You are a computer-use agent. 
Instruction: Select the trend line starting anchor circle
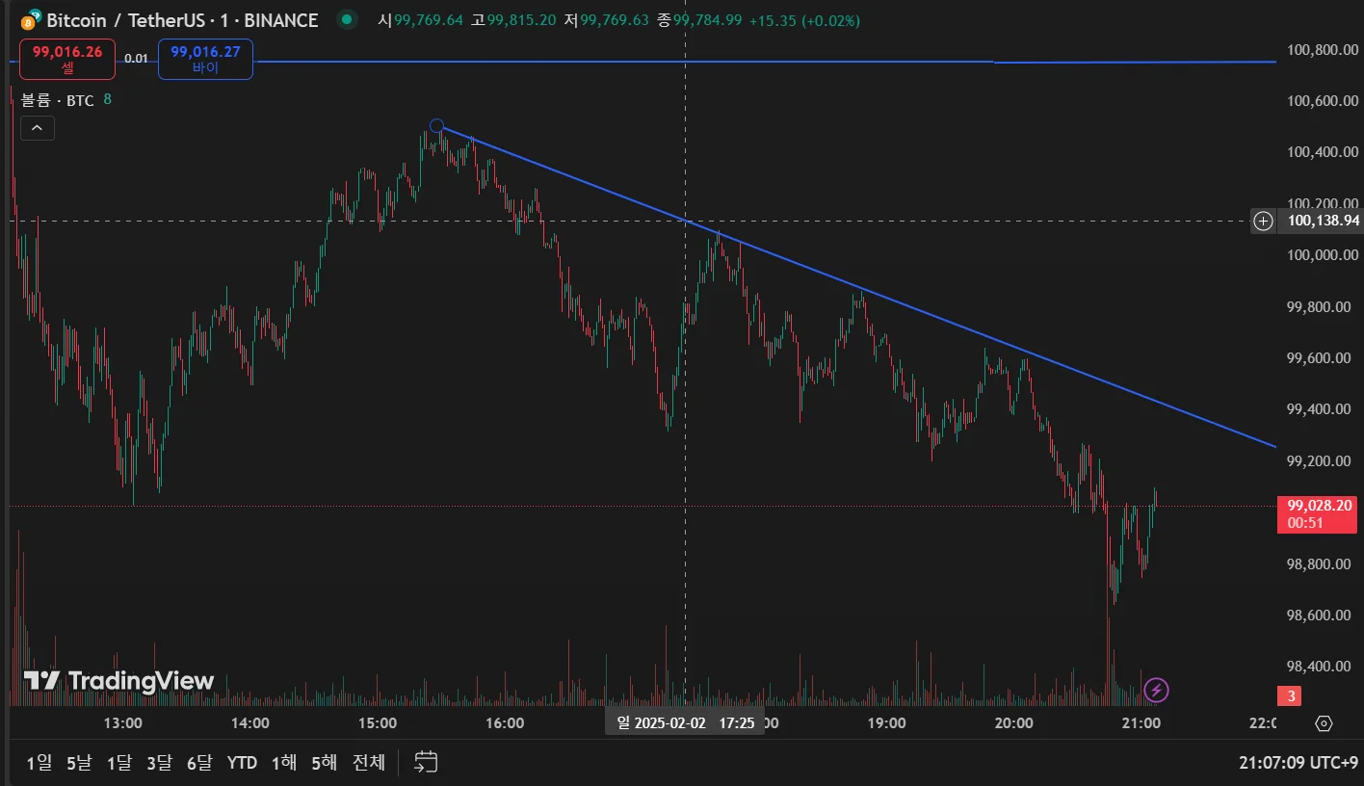pos(436,125)
